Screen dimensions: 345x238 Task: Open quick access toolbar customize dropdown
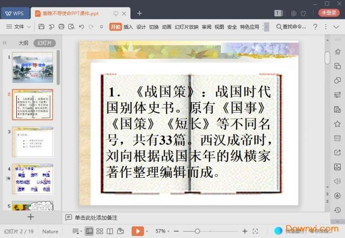click(102, 27)
